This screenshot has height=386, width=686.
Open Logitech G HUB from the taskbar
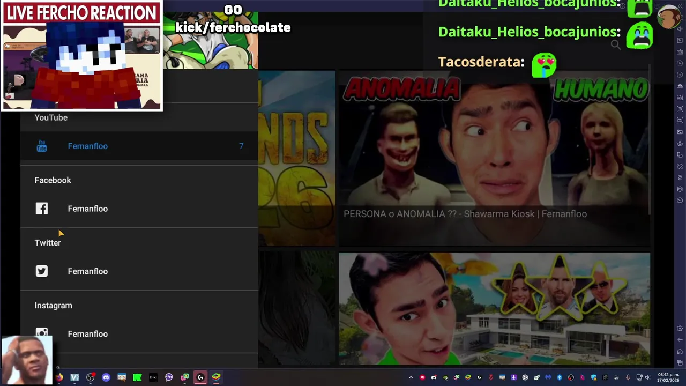200,377
